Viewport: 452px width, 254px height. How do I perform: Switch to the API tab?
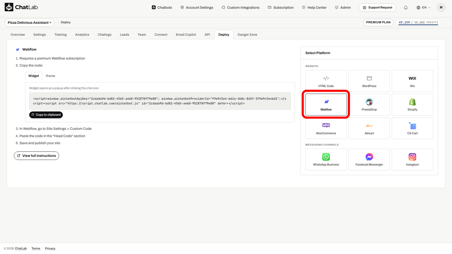(207, 35)
